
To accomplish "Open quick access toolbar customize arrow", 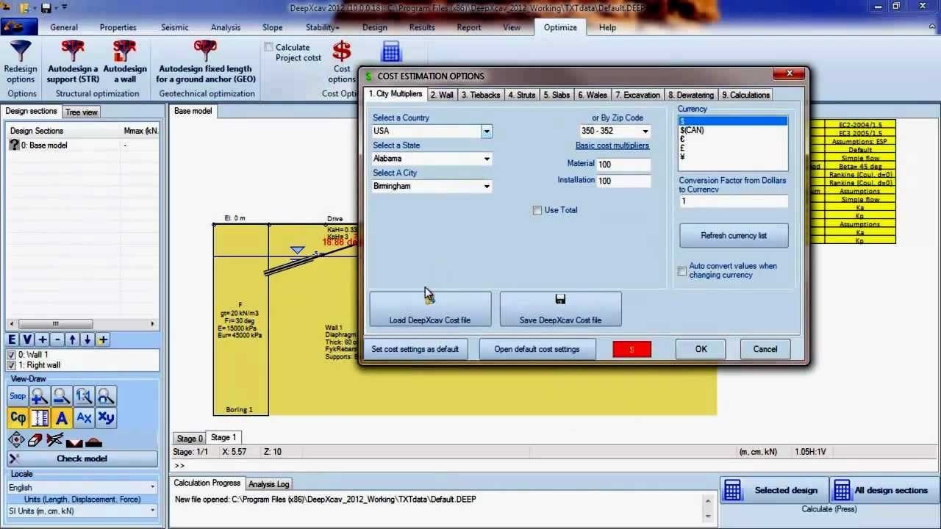I will tap(64, 8).
